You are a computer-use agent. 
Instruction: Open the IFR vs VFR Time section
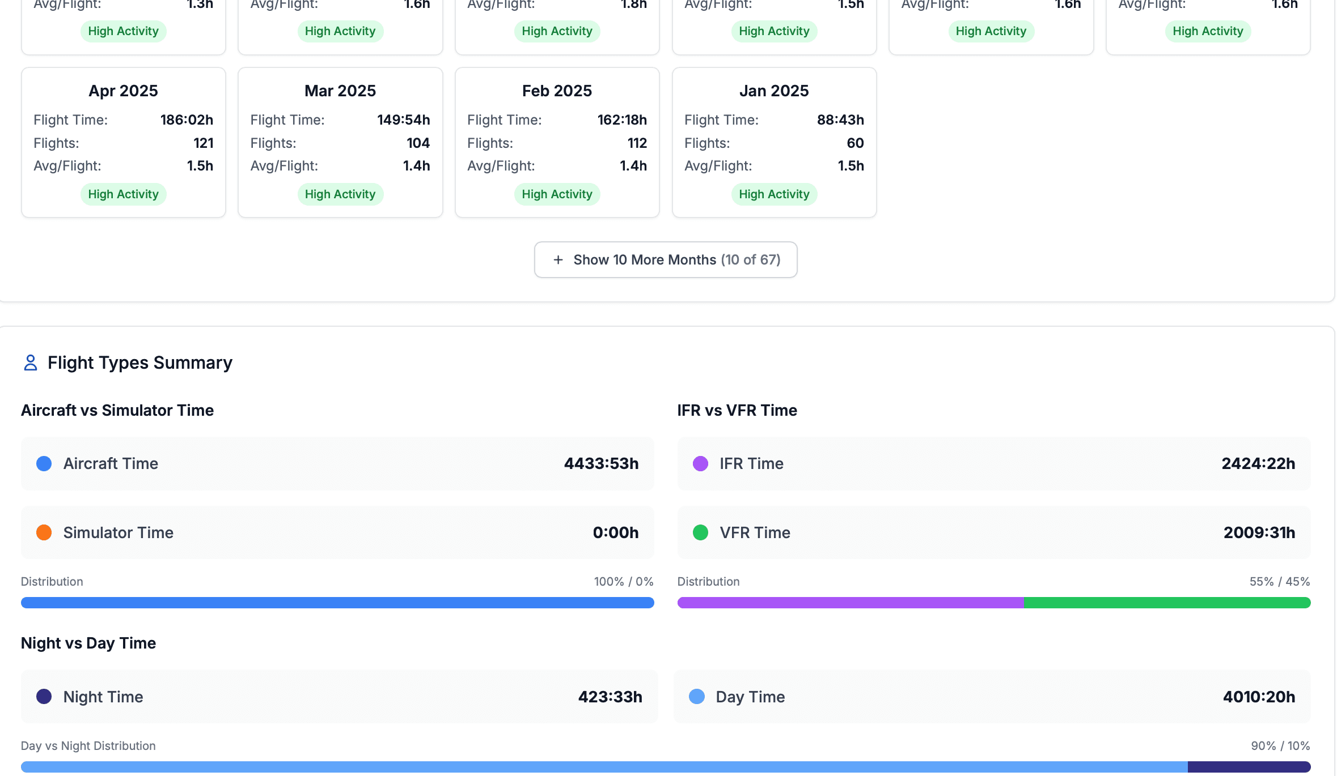[x=737, y=410]
